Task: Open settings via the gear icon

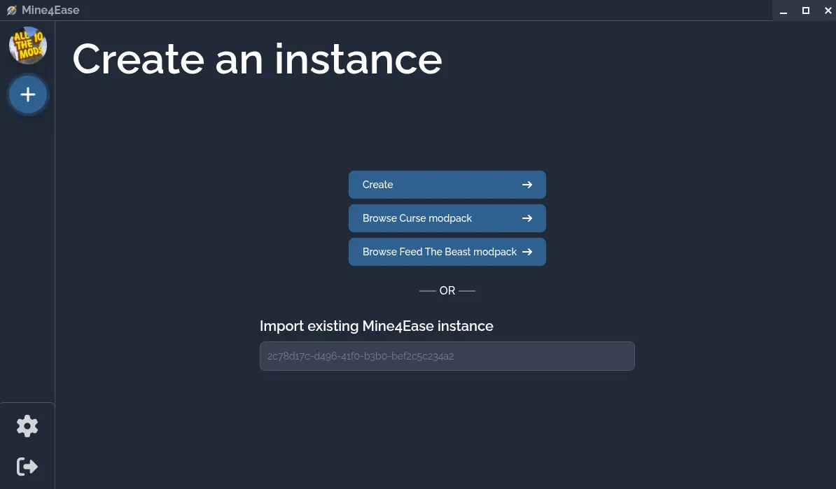Action: [x=27, y=426]
